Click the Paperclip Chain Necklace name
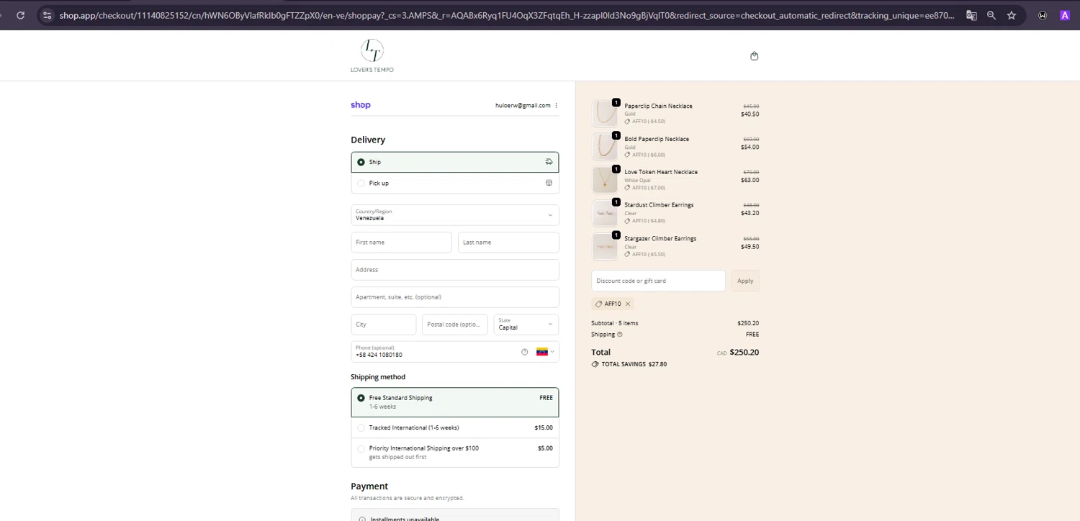The width and height of the screenshot is (1080, 521). 658,106
